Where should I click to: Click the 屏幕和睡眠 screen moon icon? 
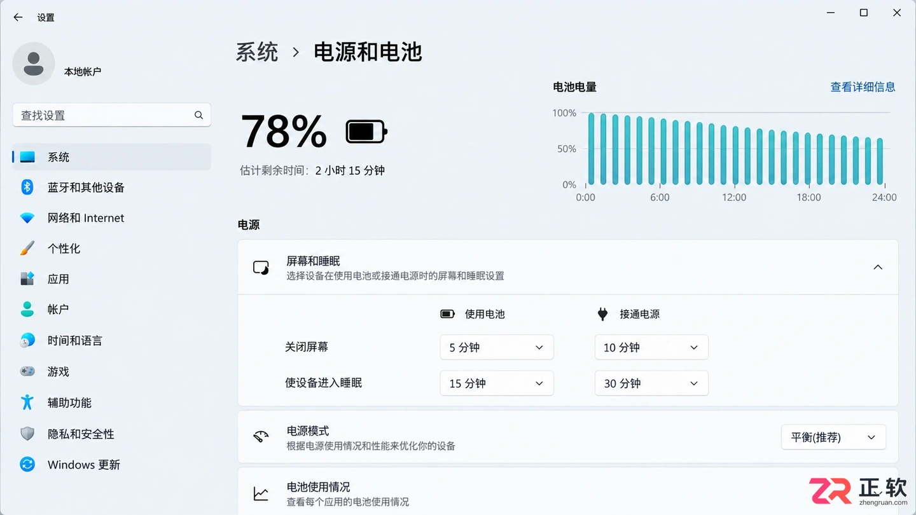click(261, 268)
